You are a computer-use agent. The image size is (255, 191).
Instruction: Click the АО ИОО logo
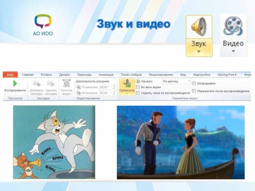coord(43,25)
